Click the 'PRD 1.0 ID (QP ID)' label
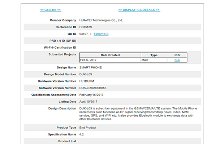 point(63,41)
